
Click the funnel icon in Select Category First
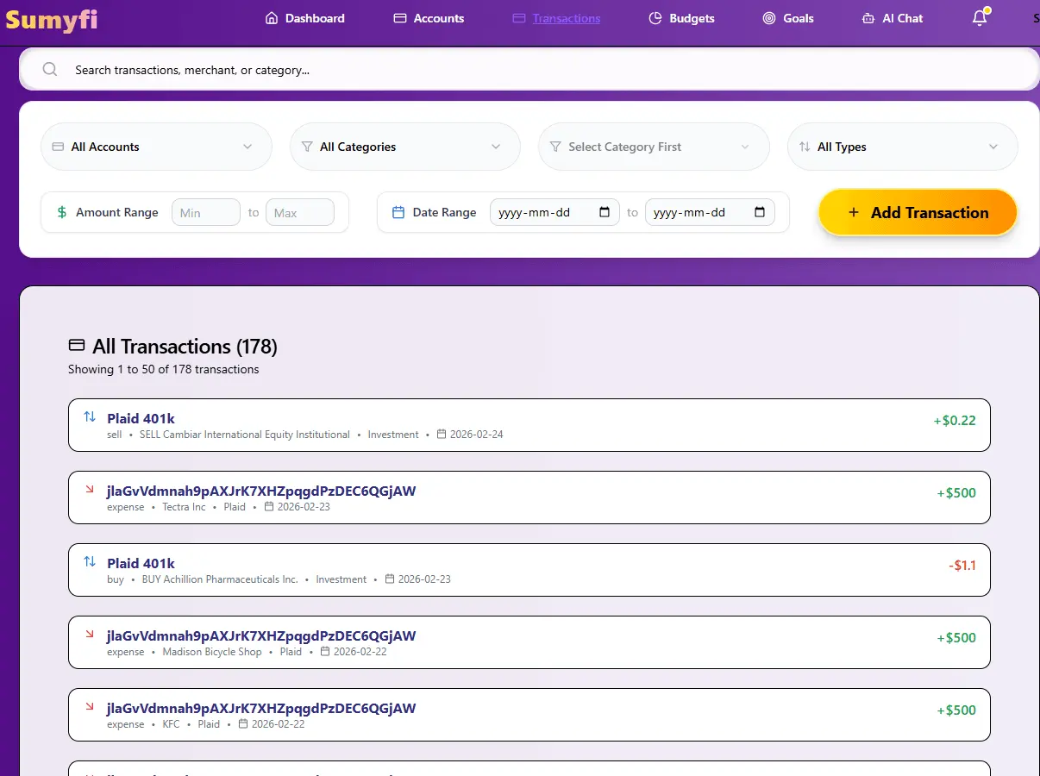click(x=555, y=147)
